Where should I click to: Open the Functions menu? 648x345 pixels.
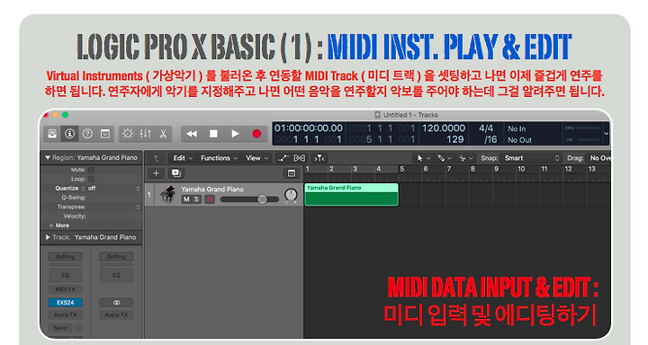pos(219,158)
